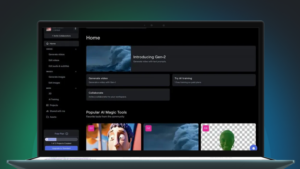Open the Generate video card
Image resolution: width=300 pixels, height=169 pixels.
click(x=128, y=80)
